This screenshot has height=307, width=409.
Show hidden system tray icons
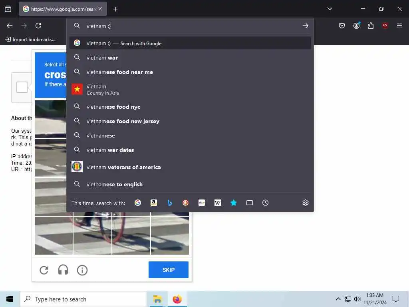coord(338,299)
